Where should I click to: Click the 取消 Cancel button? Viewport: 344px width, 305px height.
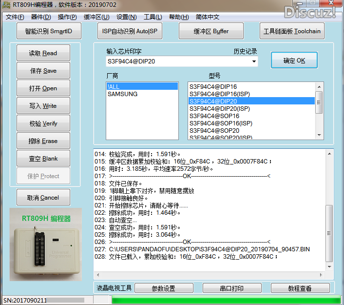(43, 197)
